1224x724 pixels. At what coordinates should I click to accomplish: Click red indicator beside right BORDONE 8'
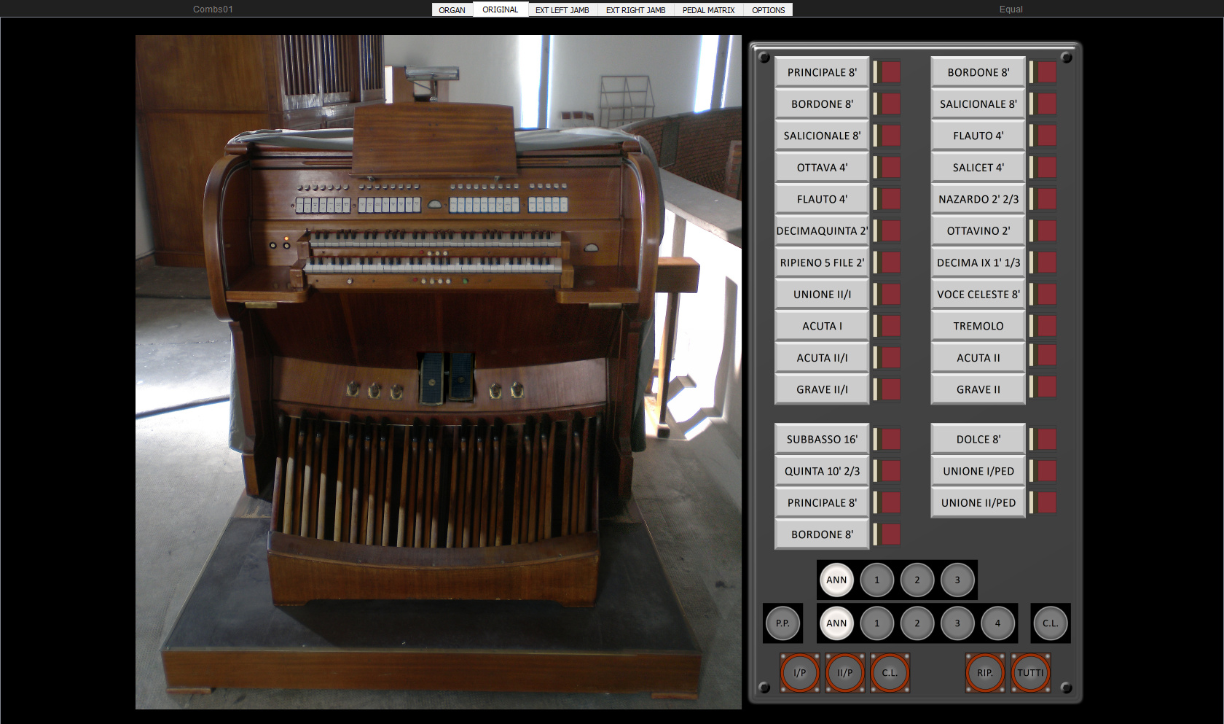click(x=1047, y=72)
